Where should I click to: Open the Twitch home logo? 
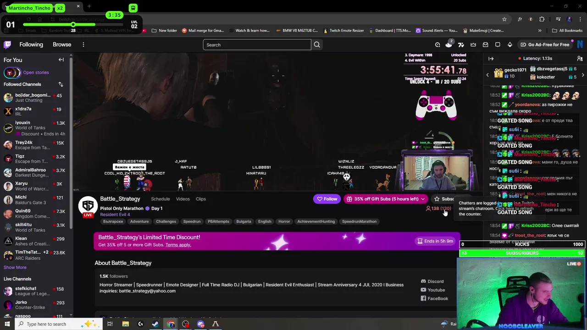pyautogui.click(x=7, y=44)
